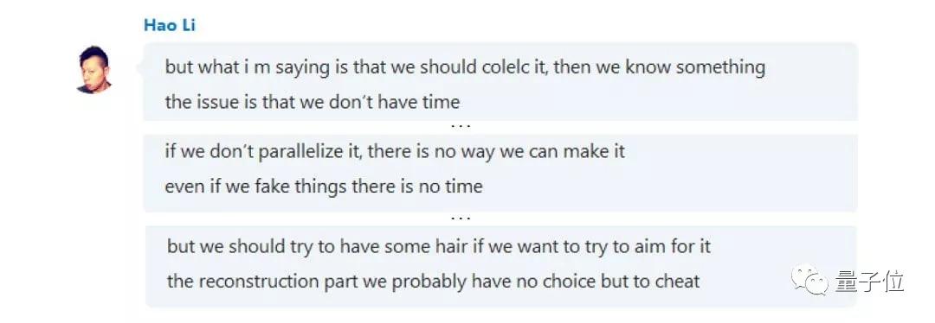Select message 'if we don't parallelize it'
Image resolution: width=935 pixels, height=323 pixels.
395,151
